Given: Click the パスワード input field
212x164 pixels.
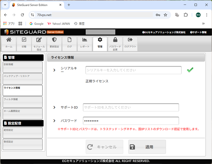Looking at the screenshot, I should pyautogui.click(x=131, y=121).
